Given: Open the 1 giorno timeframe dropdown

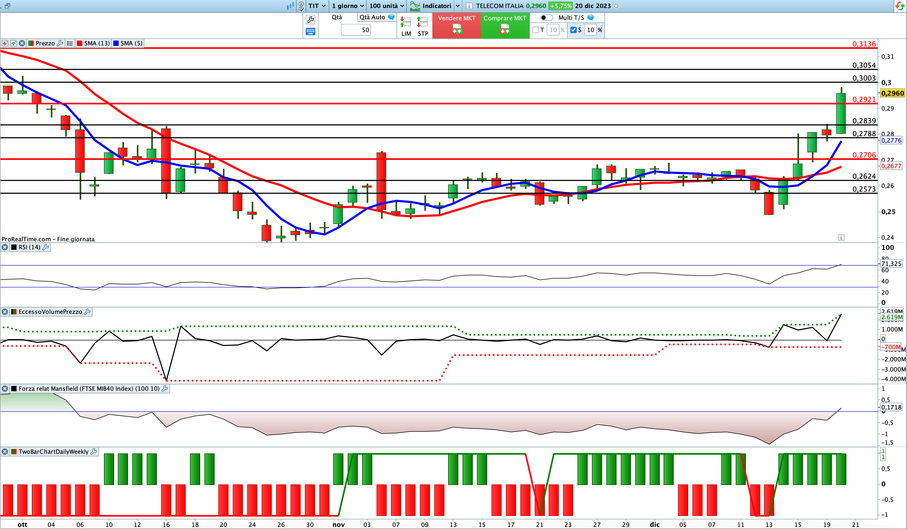Looking at the screenshot, I should [348, 6].
